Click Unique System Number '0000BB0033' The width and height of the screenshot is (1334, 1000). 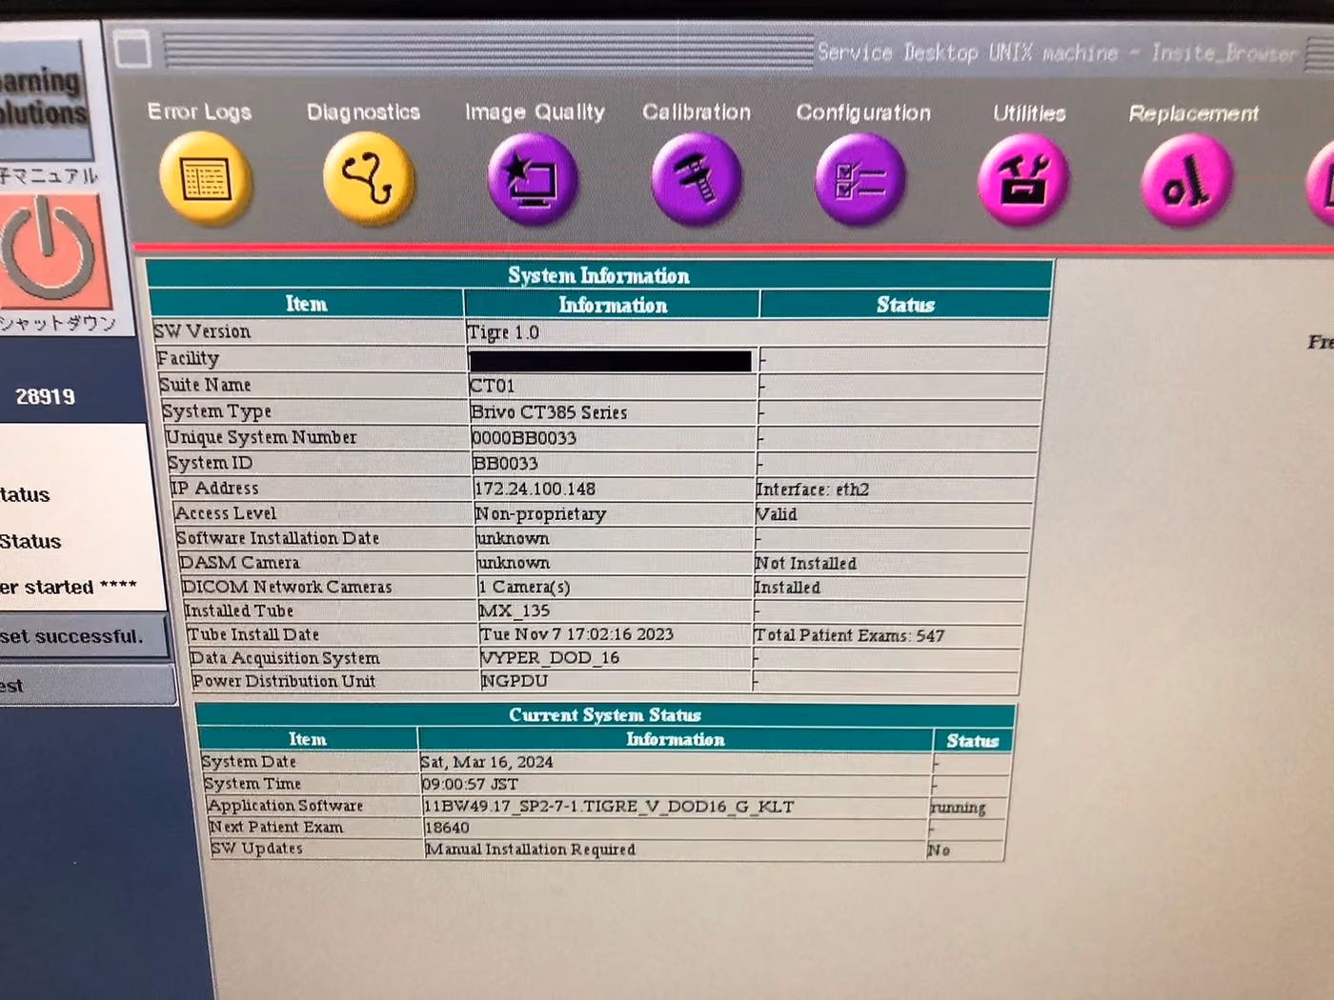pyautogui.click(x=524, y=438)
